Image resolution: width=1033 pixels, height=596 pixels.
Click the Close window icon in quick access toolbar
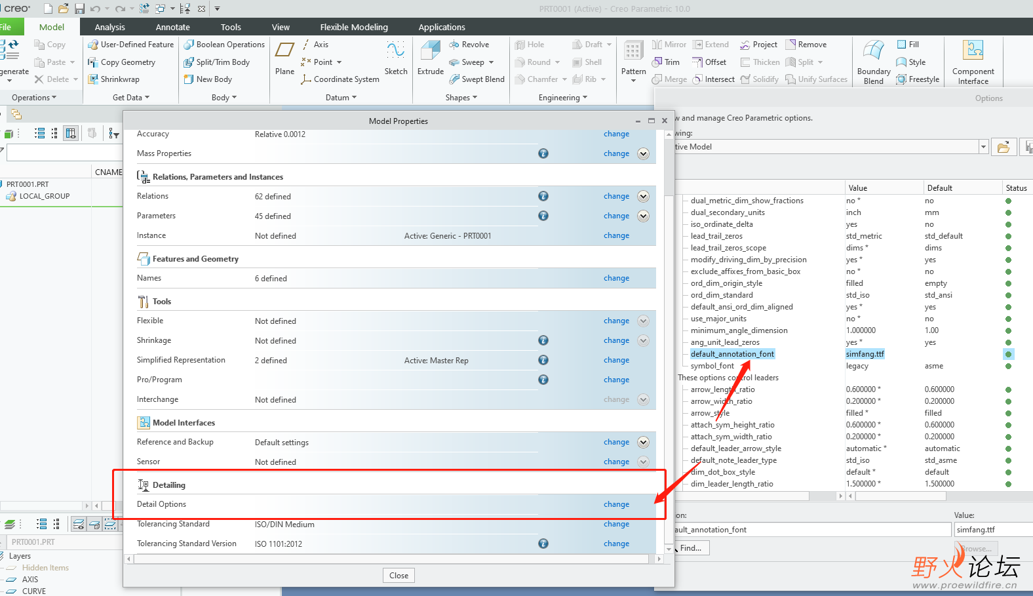(x=201, y=9)
